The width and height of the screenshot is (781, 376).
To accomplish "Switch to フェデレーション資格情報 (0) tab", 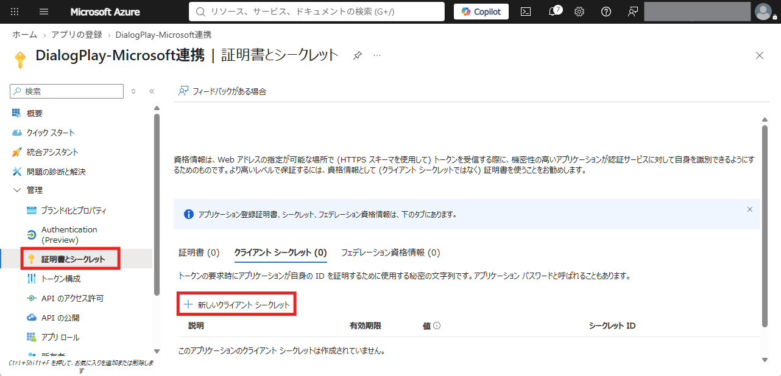I will [390, 252].
